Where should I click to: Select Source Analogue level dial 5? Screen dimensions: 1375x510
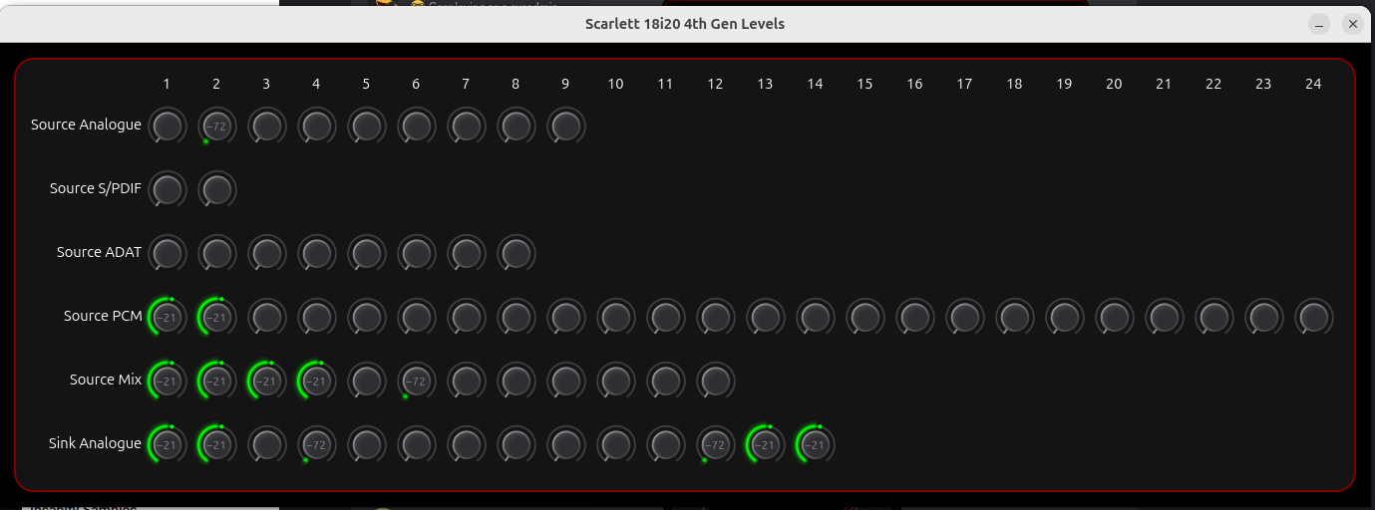(x=366, y=127)
